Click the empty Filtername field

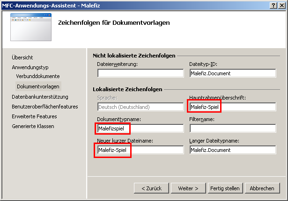pyautogui.click(x=233, y=129)
